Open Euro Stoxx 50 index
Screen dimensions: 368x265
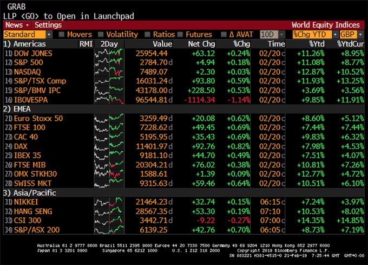pos(38,118)
